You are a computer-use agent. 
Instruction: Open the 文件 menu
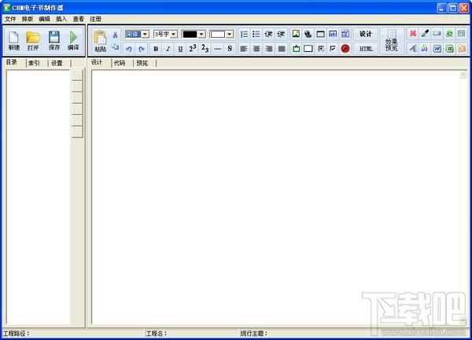[x=10, y=19]
